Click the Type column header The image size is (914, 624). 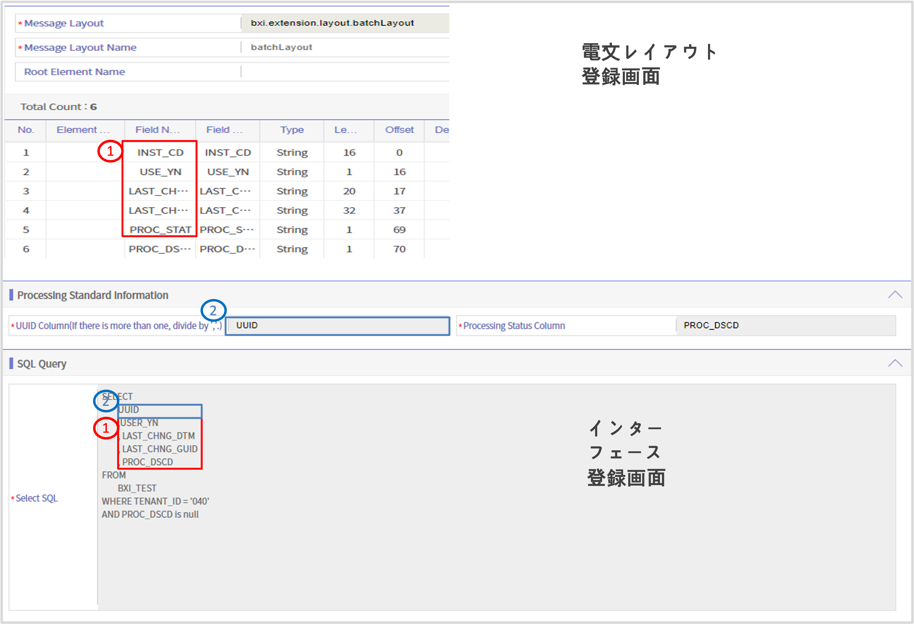coord(291,130)
